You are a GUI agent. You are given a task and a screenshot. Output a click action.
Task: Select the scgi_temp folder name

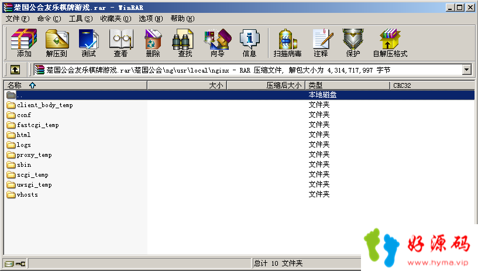pos(33,175)
